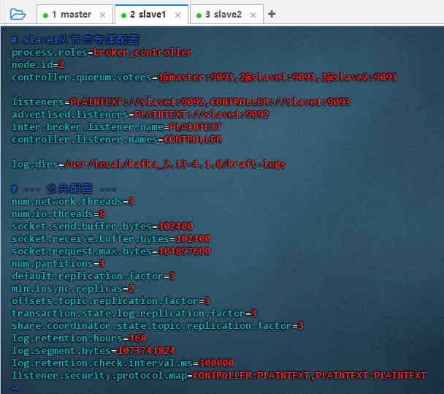The height and width of the screenshot is (394, 444).
Task: Click the comment line '# slave1从节点专属配置'
Action: tap(75, 40)
